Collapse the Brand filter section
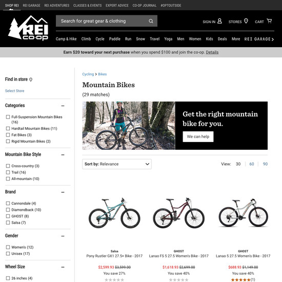The image size is (282, 282). tap(63, 192)
